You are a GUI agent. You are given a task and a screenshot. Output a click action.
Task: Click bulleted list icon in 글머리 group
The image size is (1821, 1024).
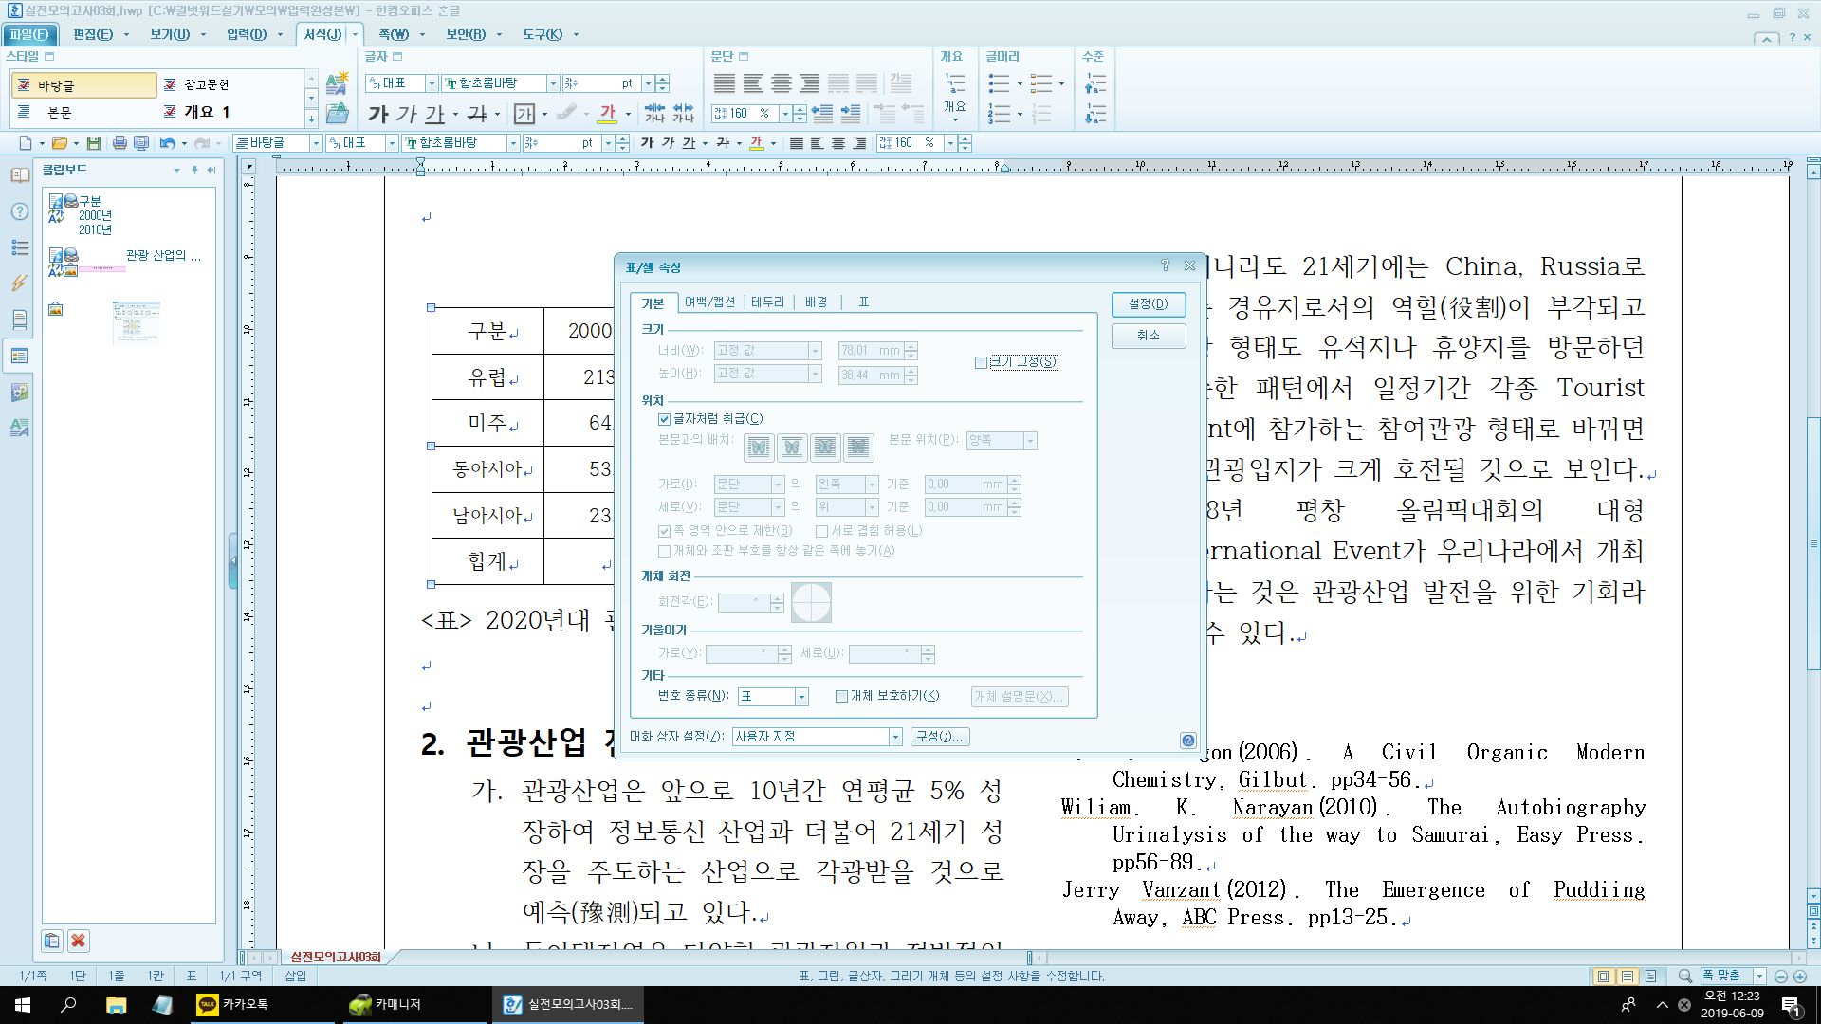point(999,83)
